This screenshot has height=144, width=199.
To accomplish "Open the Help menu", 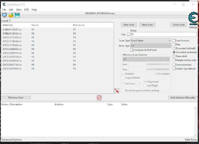I will coord(34,10).
